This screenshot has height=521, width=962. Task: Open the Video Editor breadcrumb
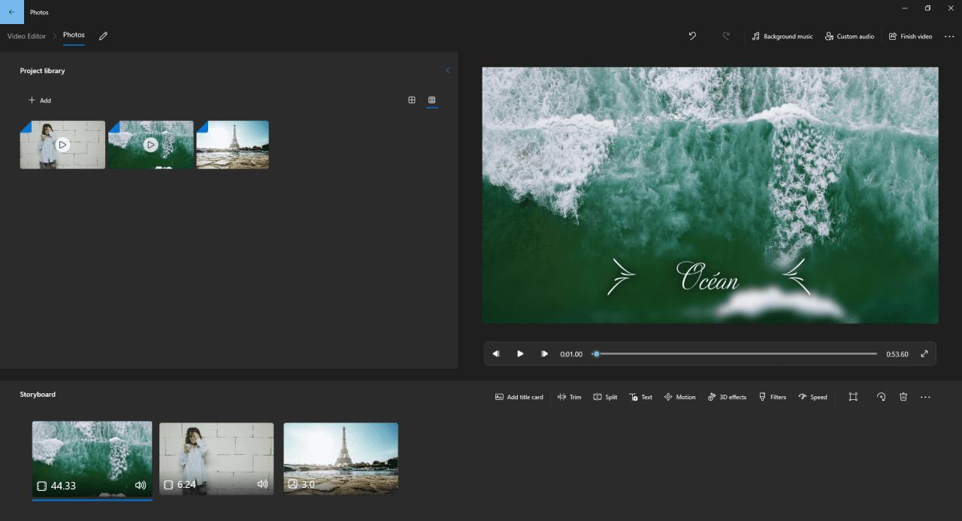26,36
